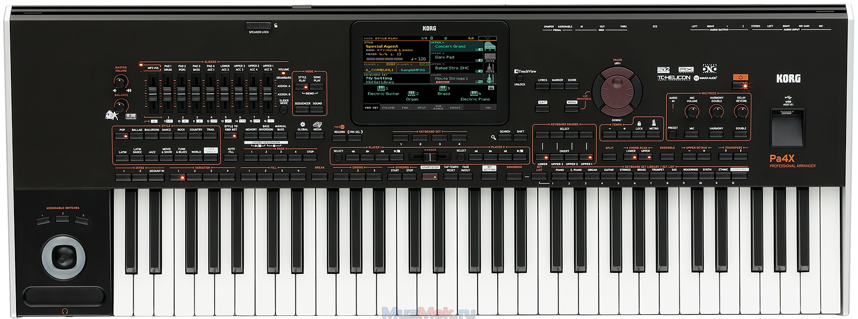Push transpose flat button

point(726,157)
